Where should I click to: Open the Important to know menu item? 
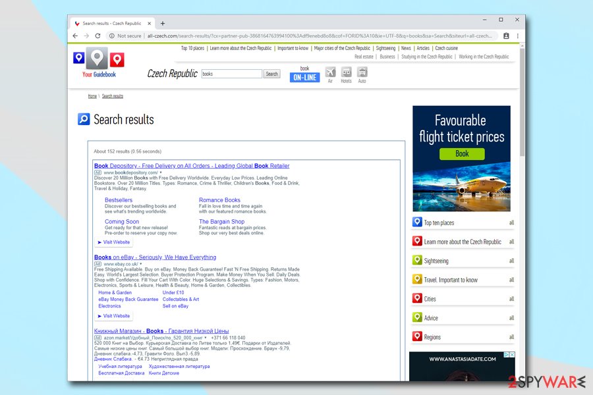point(293,48)
